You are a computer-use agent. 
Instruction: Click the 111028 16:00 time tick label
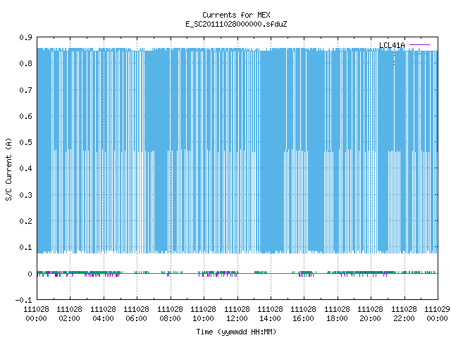point(303,314)
